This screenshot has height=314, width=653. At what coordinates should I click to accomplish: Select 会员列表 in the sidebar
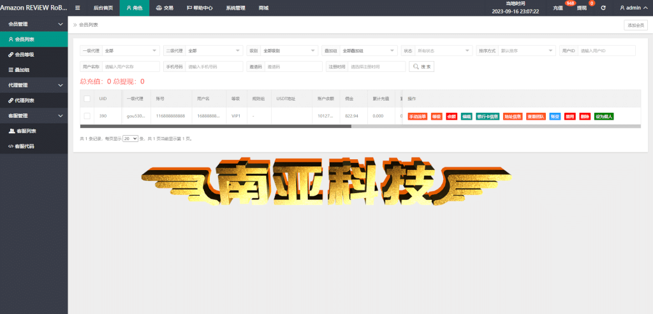pos(34,39)
